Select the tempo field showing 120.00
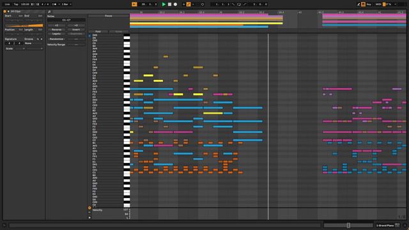 point(25,4)
